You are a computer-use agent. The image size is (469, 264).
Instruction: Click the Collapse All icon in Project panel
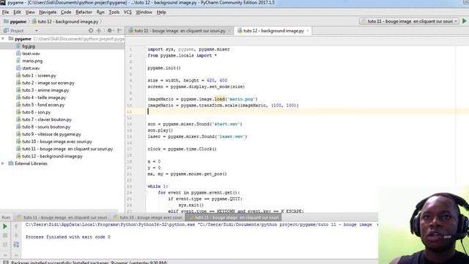(x=99, y=31)
